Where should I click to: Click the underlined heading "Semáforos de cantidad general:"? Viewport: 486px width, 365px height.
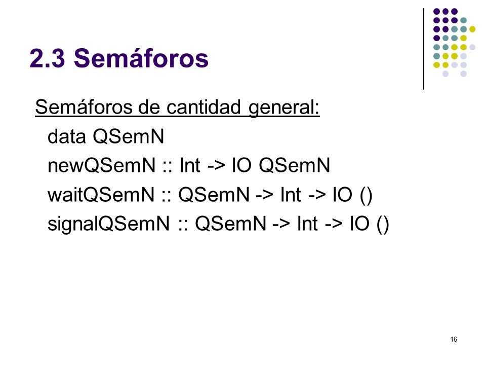(177, 107)
